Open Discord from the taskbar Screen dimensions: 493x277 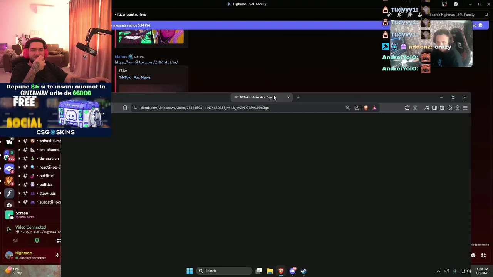[x=292, y=271]
